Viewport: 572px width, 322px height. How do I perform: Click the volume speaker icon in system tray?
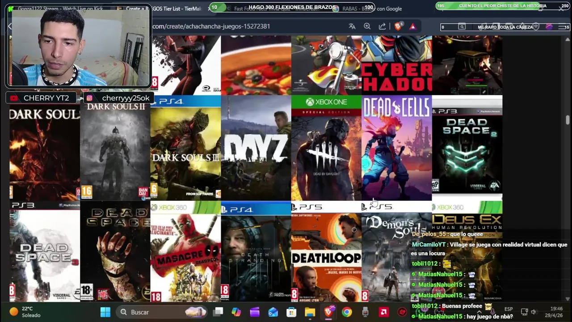(533, 312)
